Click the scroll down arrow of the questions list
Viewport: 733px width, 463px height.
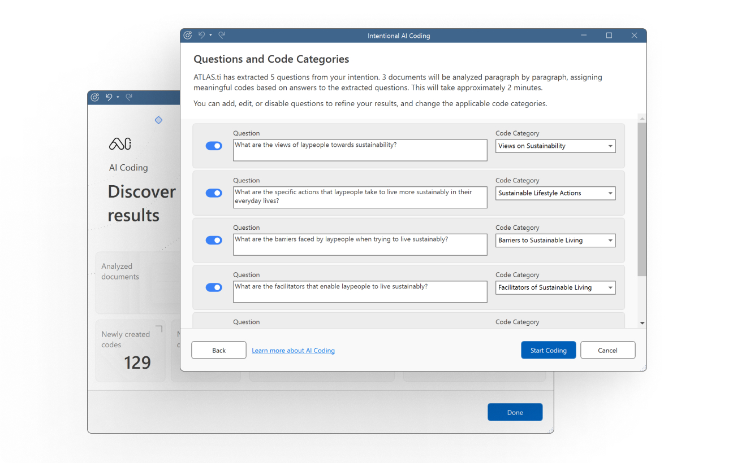pos(642,323)
